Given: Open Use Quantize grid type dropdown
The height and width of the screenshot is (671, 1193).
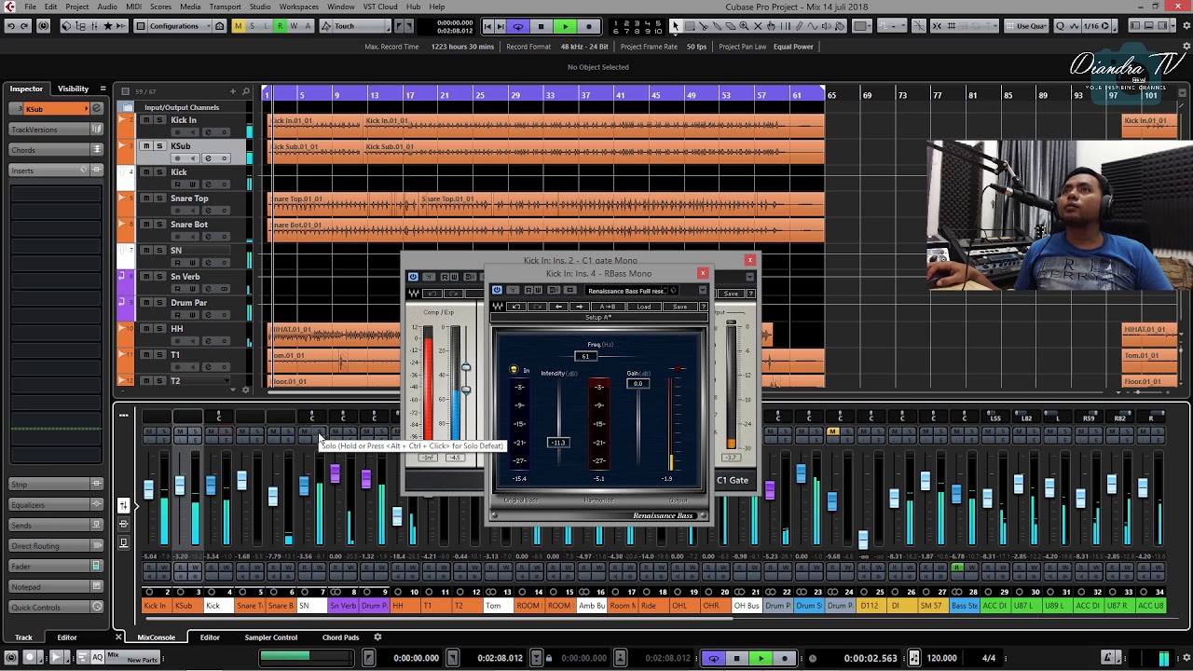Looking at the screenshot, I should point(1026,26).
